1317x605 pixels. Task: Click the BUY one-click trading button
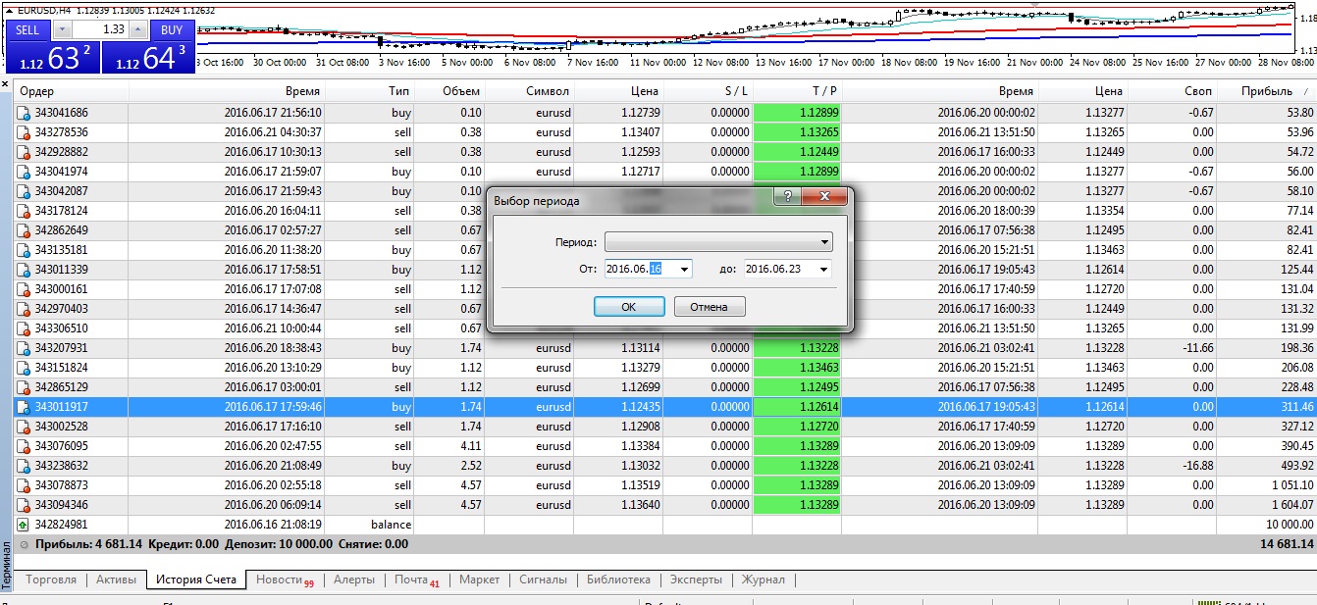coord(172,29)
